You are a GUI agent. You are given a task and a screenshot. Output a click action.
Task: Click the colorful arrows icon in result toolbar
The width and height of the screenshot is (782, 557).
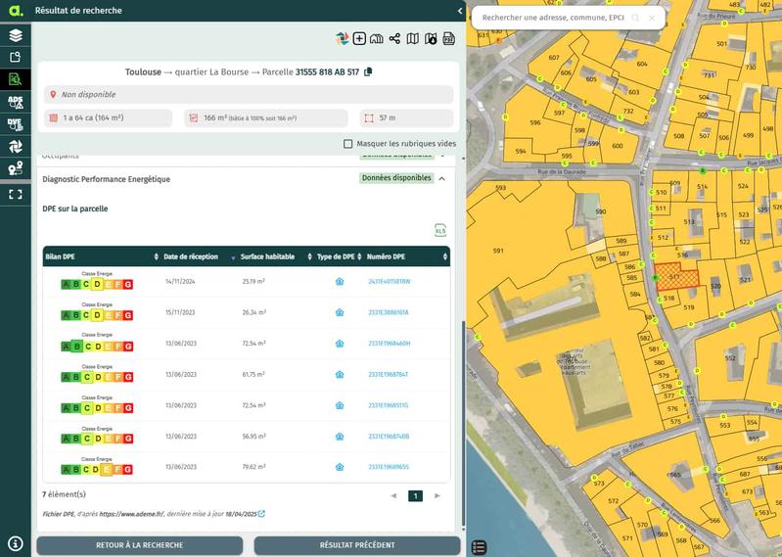pyautogui.click(x=342, y=38)
